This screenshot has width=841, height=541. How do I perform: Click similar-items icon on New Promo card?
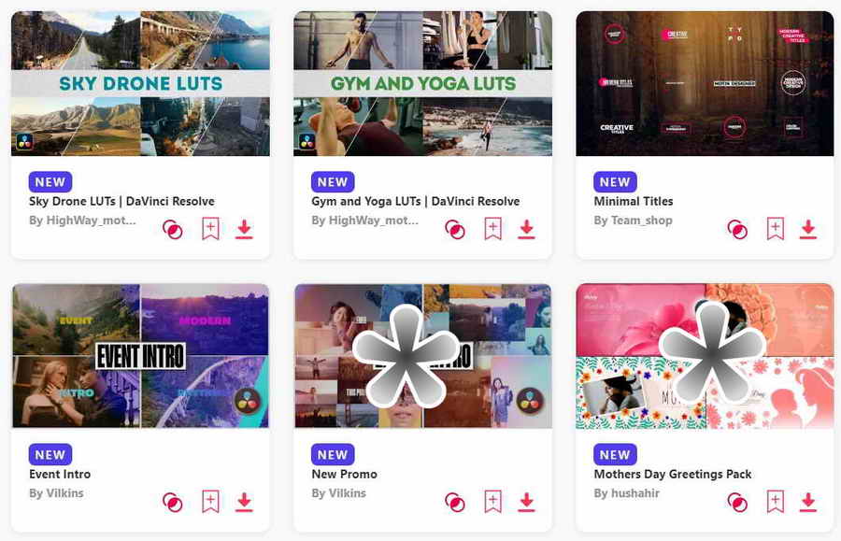pos(455,503)
